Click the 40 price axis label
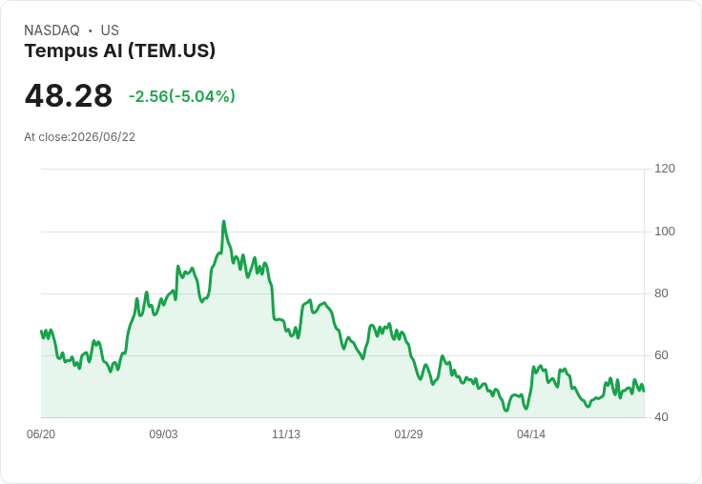Viewport: 702px width, 484px height. tap(661, 417)
